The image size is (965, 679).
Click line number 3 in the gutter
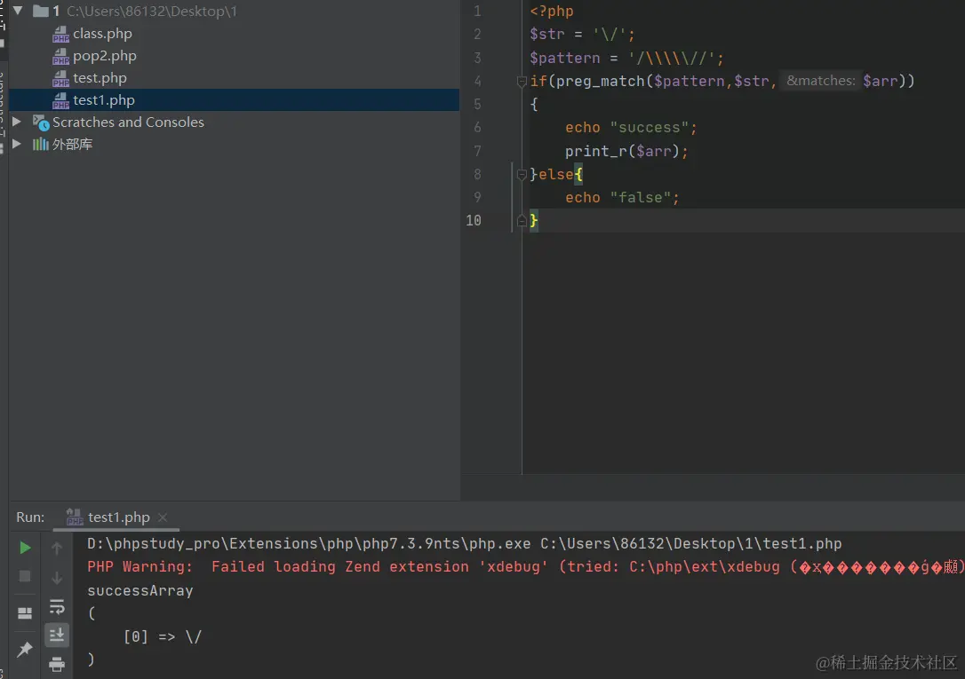[x=477, y=58]
